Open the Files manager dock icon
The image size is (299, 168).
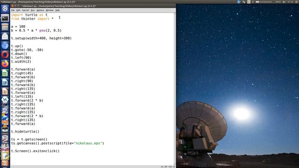(5, 27)
